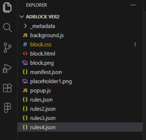Open rules2.json file
The height and width of the screenshot is (140, 146).
point(80,109)
